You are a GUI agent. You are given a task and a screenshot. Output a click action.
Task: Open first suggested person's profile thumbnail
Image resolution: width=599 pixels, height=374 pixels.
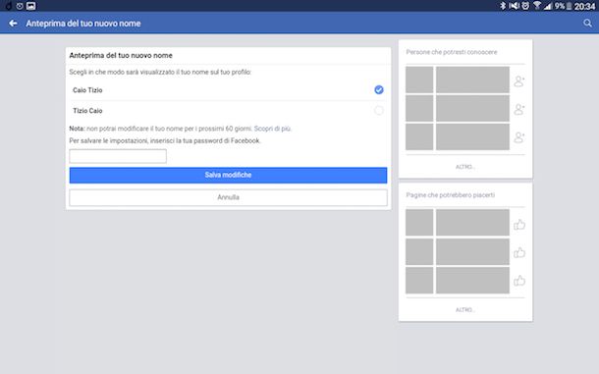click(x=419, y=80)
